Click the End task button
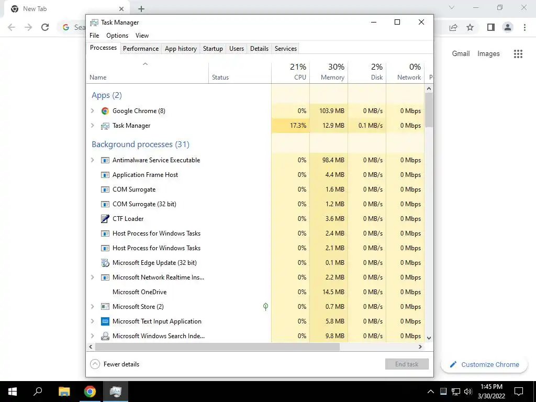Image resolution: width=536 pixels, height=402 pixels. [407, 364]
